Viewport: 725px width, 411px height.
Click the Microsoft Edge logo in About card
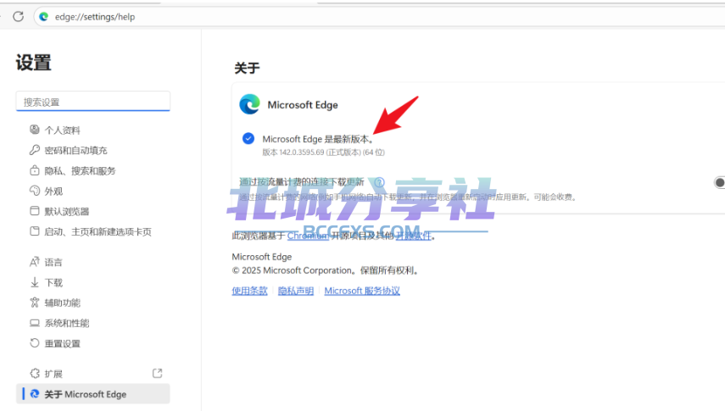249,104
